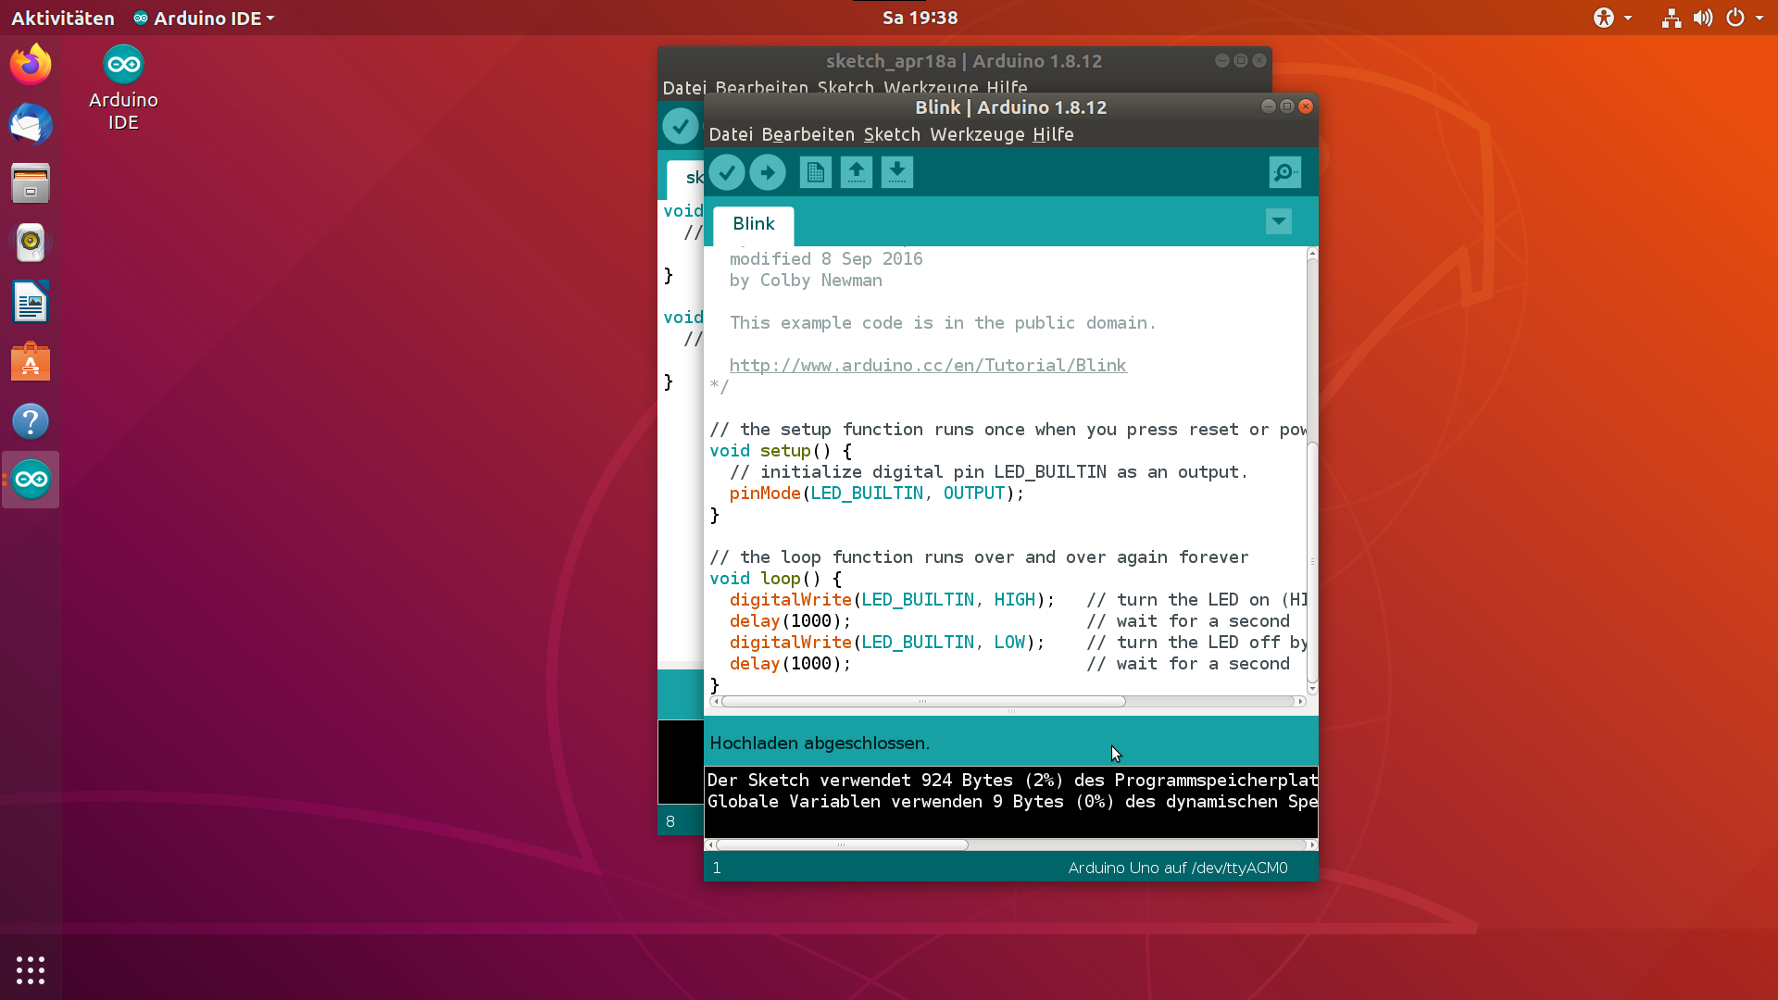Open the system power menu
This screenshot has height=1000, width=1778.
pos(1745,18)
